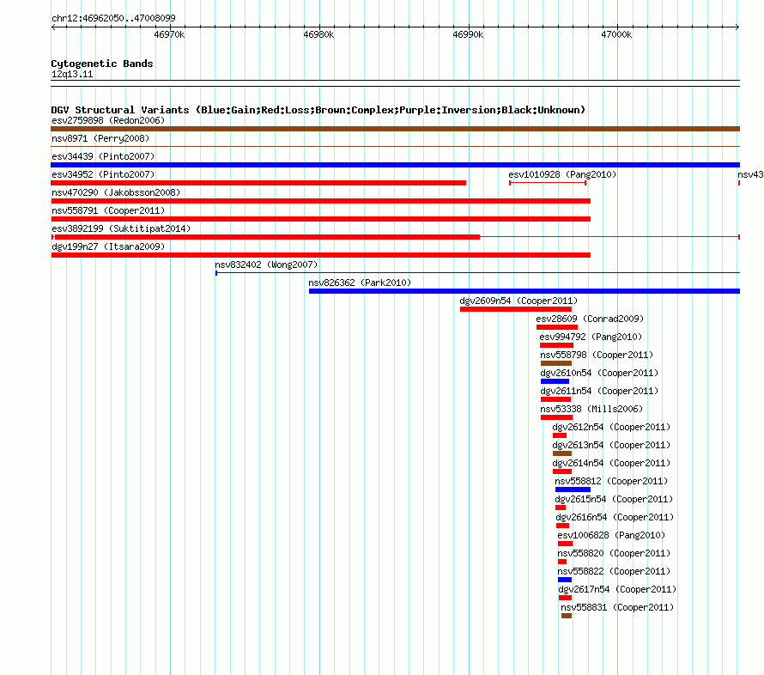Click the nsv558791 (Cooper2011) variant label
The image size is (764, 675).
click(108, 210)
